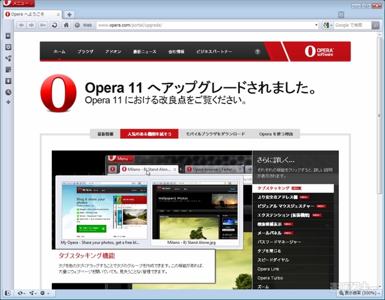Open ブラウザ in the site navigation
Image resolution: width=385 pixels, height=300 pixels.
point(85,51)
